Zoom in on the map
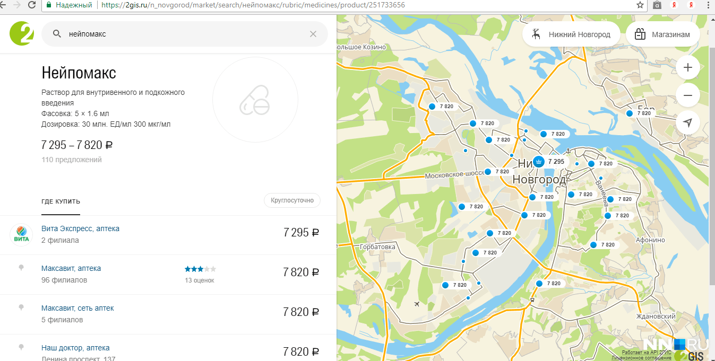This screenshot has height=361, width=715. pos(688,67)
